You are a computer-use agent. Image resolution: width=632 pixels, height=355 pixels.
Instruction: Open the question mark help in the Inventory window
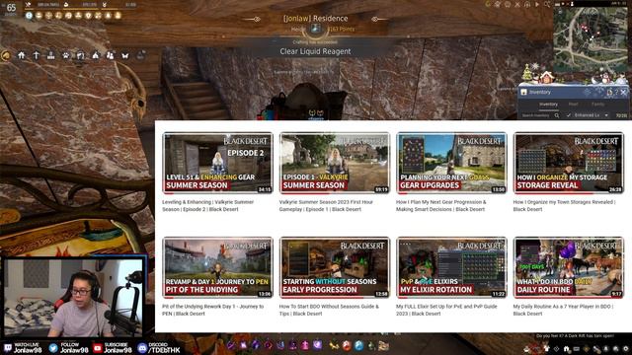(x=616, y=92)
